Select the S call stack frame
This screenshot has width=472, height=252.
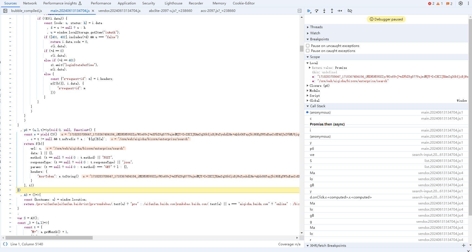[387, 161]
